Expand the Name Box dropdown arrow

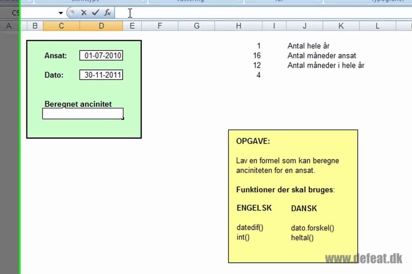[61, 13]
